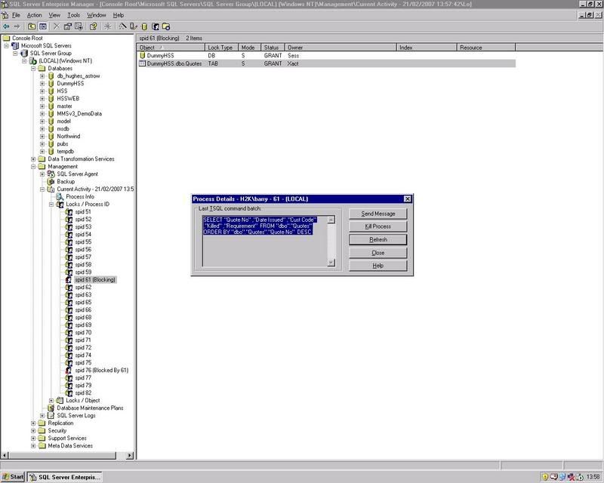604x483 pixels.
Task: Click the Windows Start button
Action: point(13,477)
